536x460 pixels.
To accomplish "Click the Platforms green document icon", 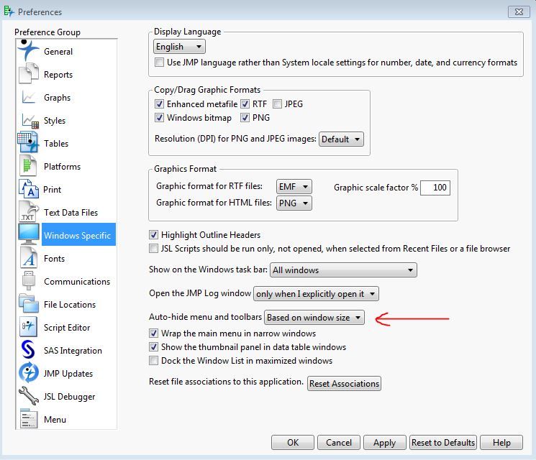I will click(28, 165).
